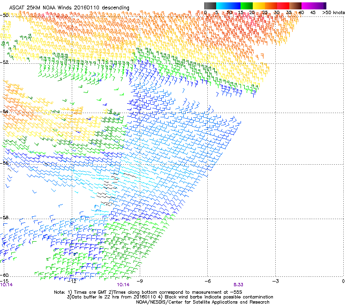Click the gray 0-5 knots legend segment
This screenshot has width=347, height=305.
(x=210, y=6)
